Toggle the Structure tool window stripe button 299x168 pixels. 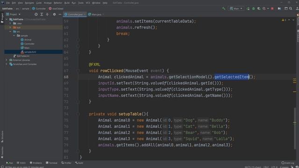pos(2,137)
